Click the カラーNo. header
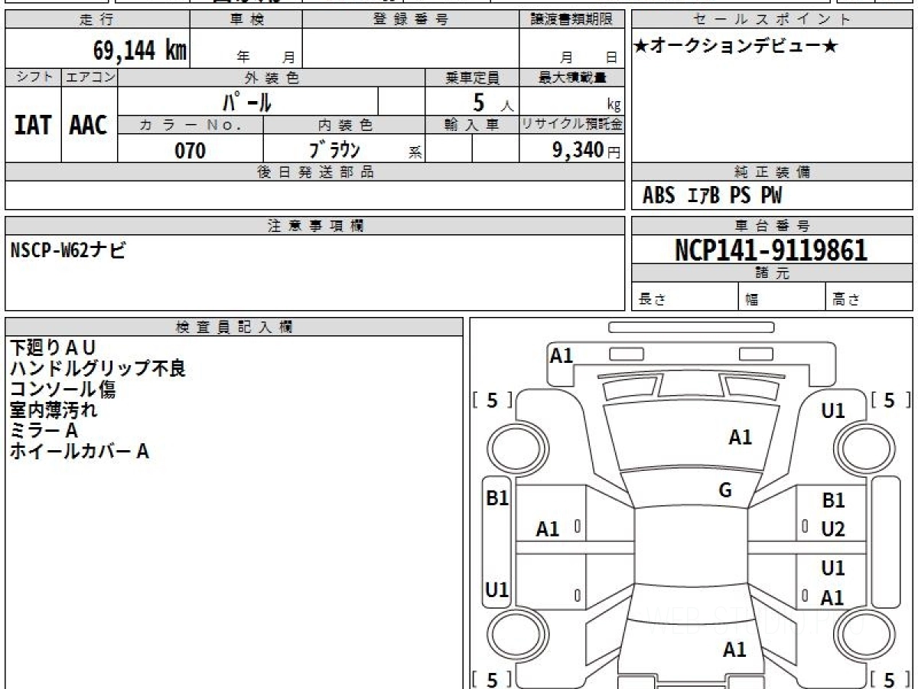Viewport: 918px width, 689px height. point(190,125)
